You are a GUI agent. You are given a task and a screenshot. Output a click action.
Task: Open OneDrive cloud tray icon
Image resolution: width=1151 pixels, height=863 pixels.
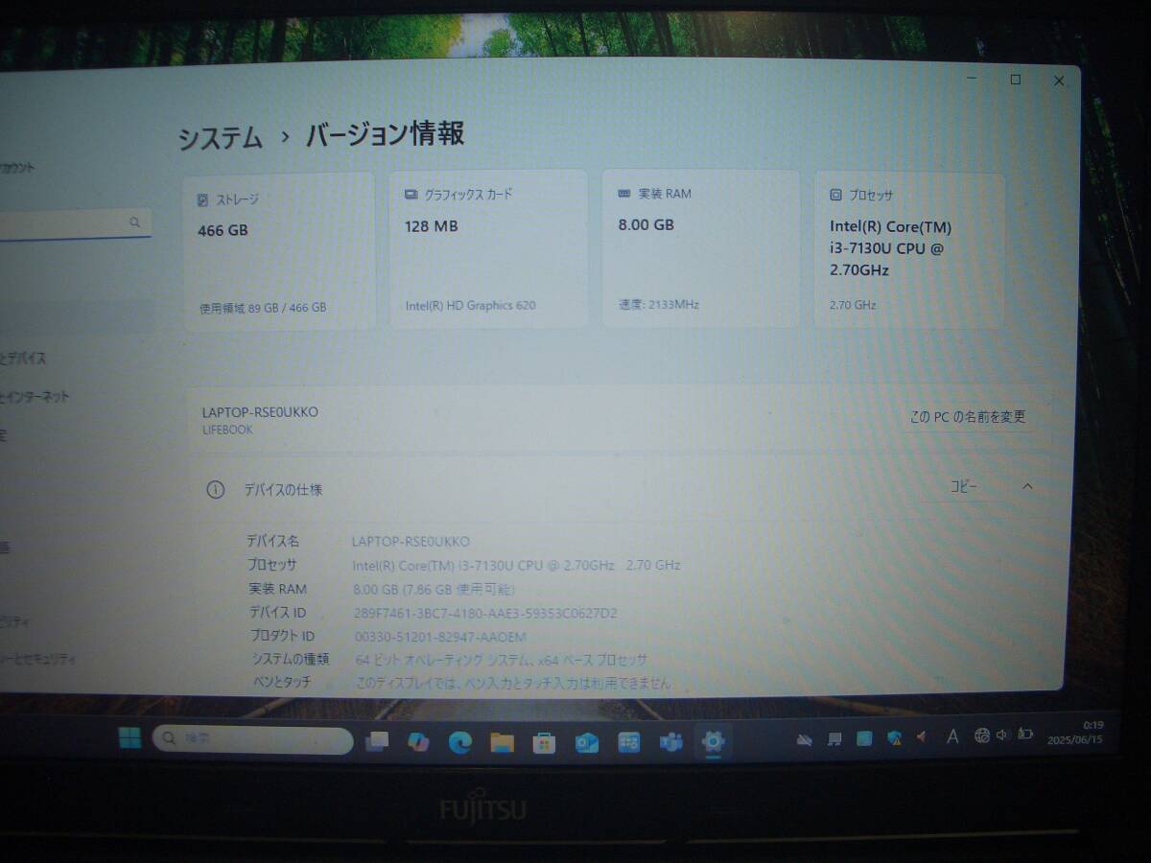tap(805, 739)
